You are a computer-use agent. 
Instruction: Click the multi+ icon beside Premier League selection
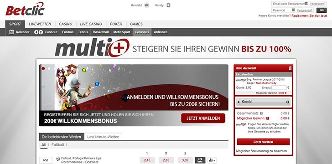coord(241,80)
